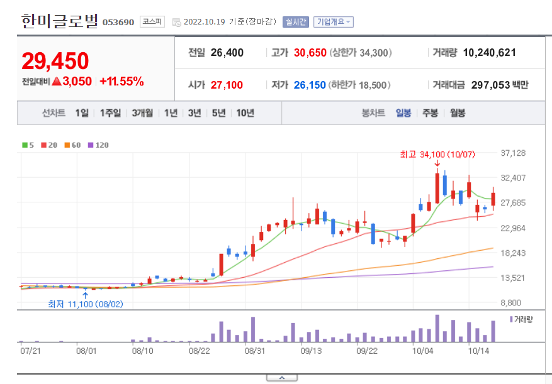The image size is (552, 384).
Task: Switch to the 주봉 weekly candle chart
Action: pos(430,113)
